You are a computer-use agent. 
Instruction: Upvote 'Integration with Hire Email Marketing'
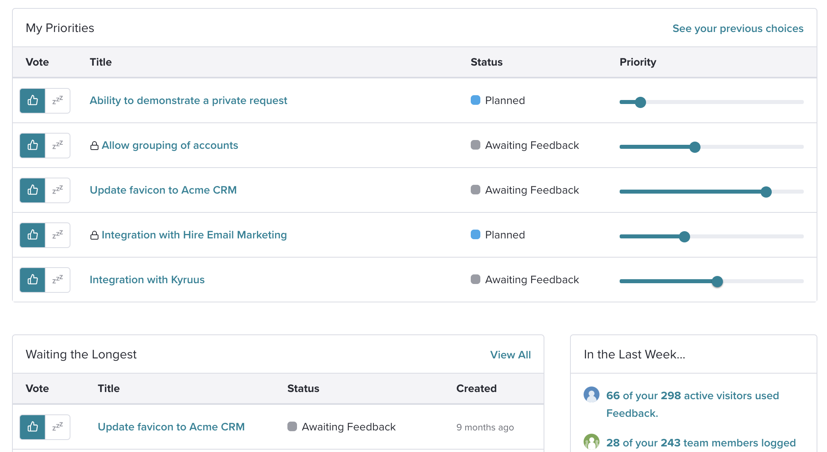pos(32,235)
